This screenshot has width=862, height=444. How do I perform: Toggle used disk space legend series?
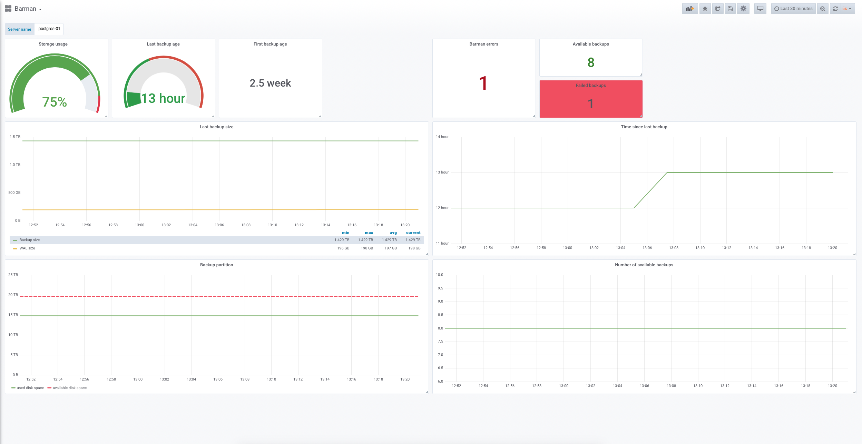tap(30, 388)
